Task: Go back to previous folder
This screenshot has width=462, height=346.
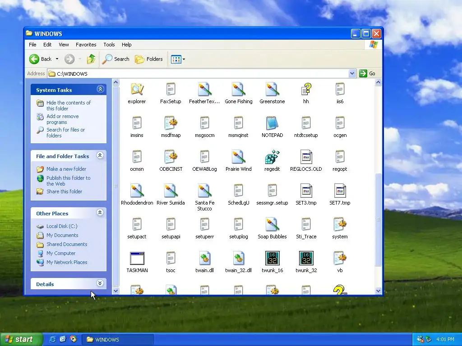Action: pyautogui.click(x=40, y=59)
